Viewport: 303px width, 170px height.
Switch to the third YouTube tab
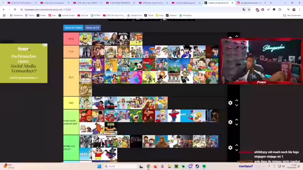(x=88, y=3)
